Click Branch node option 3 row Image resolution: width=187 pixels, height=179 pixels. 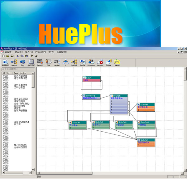coord(119,107)
